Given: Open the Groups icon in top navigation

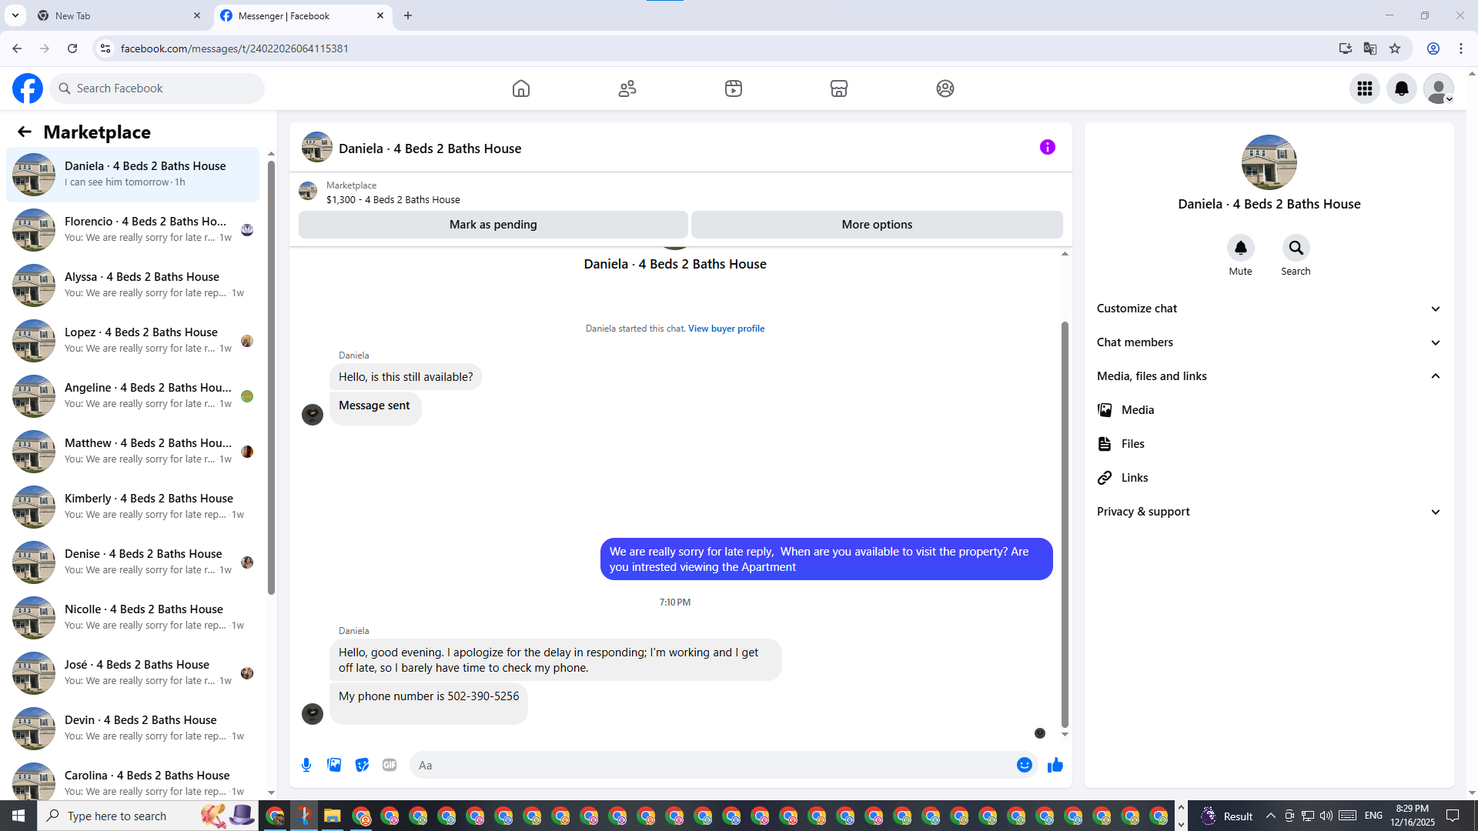Looking at the screenshot, I should 945,88.
